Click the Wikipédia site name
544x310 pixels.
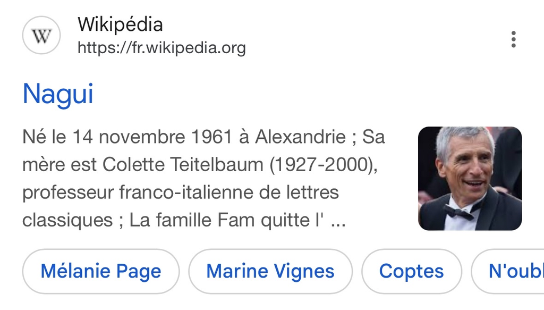(x=120, y=24)
